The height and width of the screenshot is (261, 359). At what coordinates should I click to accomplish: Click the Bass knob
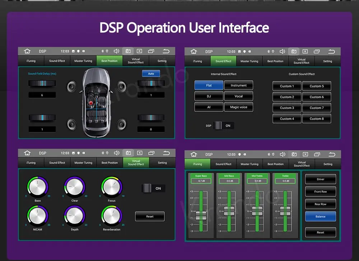(38, 187)
